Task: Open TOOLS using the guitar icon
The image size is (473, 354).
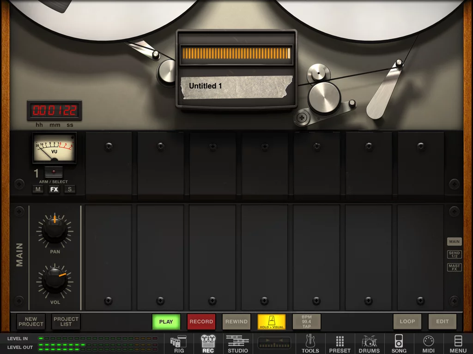Action: [x=310, y=343]
